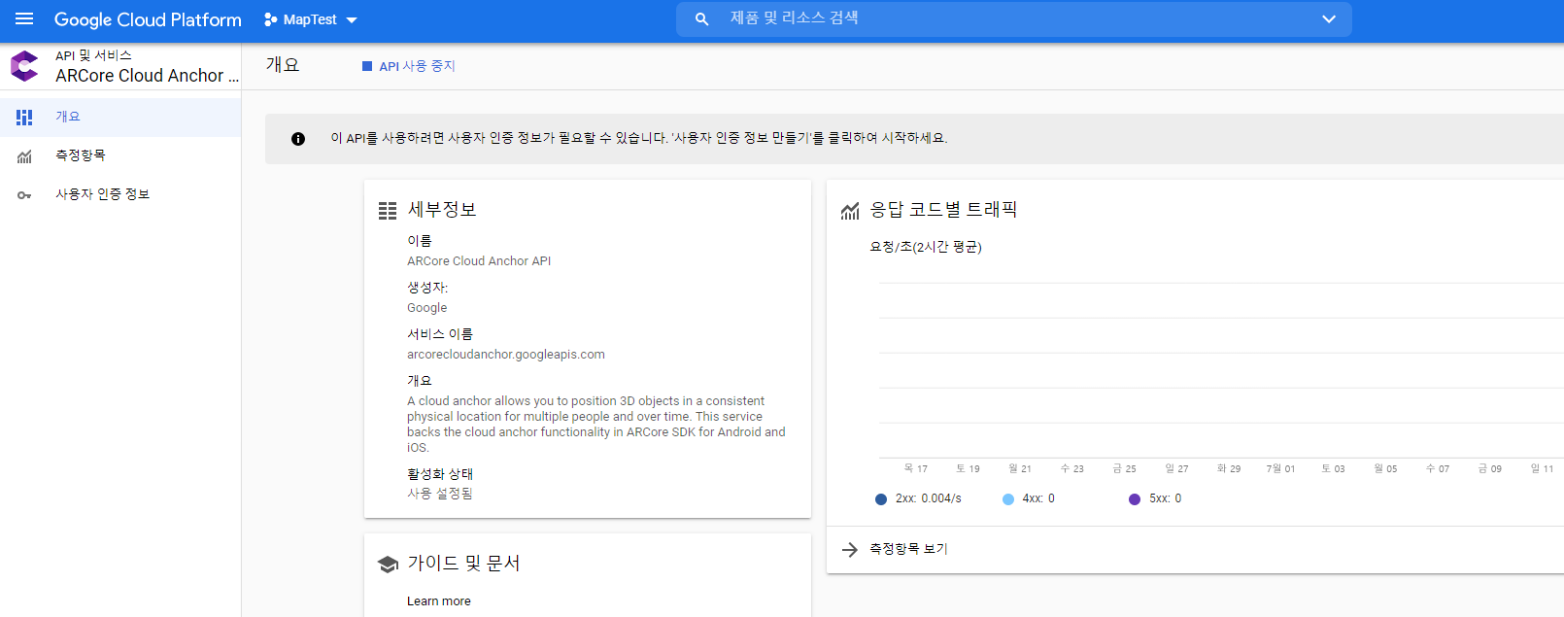Click the 측정항목 보기 link
The height and width of the screenshot is (617, 1564).
click(x=908, y=549)
